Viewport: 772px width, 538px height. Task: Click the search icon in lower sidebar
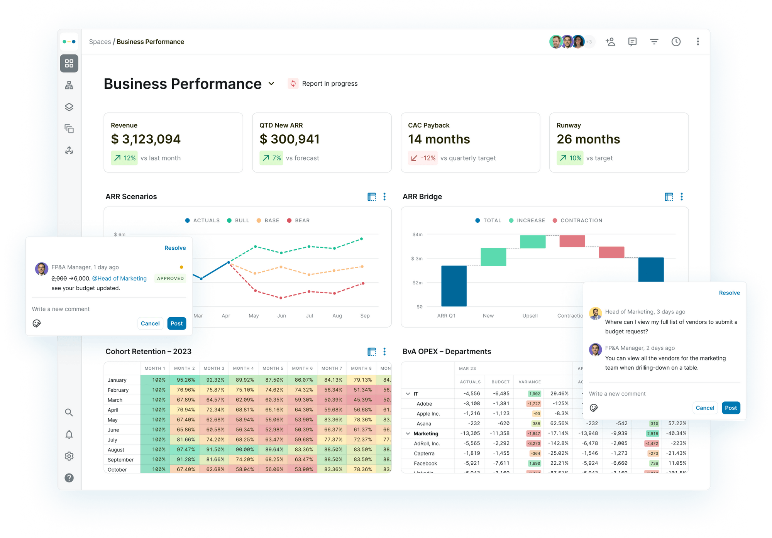pos(69,413)
